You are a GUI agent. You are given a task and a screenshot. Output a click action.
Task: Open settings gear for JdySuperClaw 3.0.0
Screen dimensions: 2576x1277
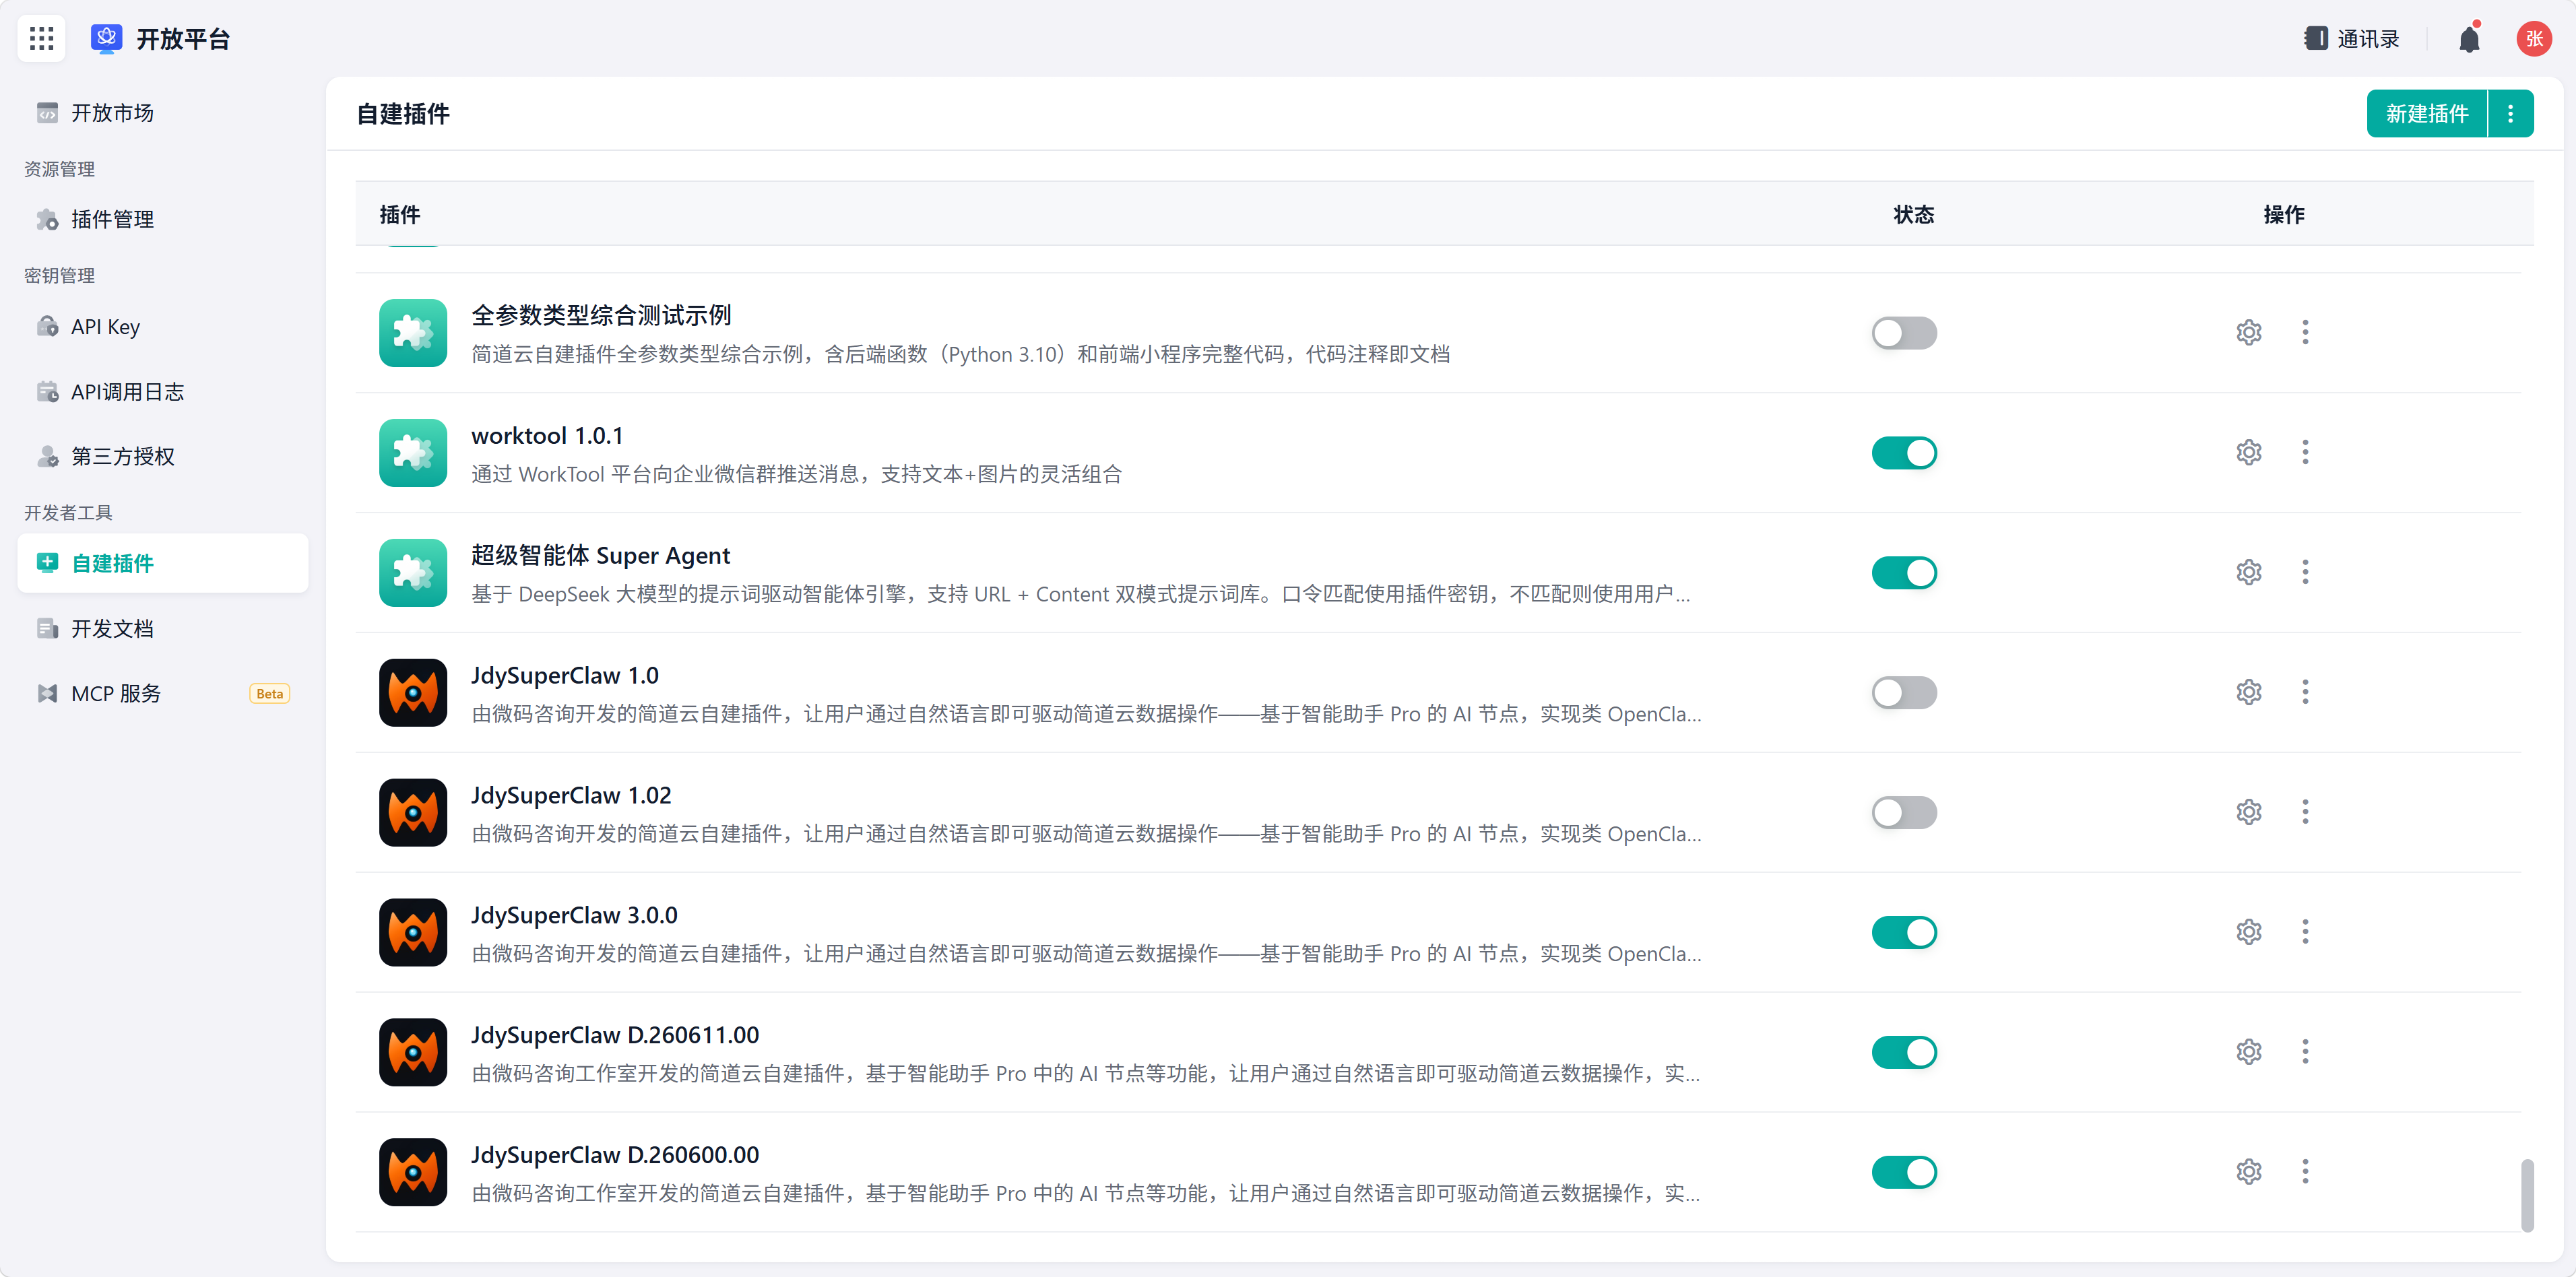(2249, 932)
